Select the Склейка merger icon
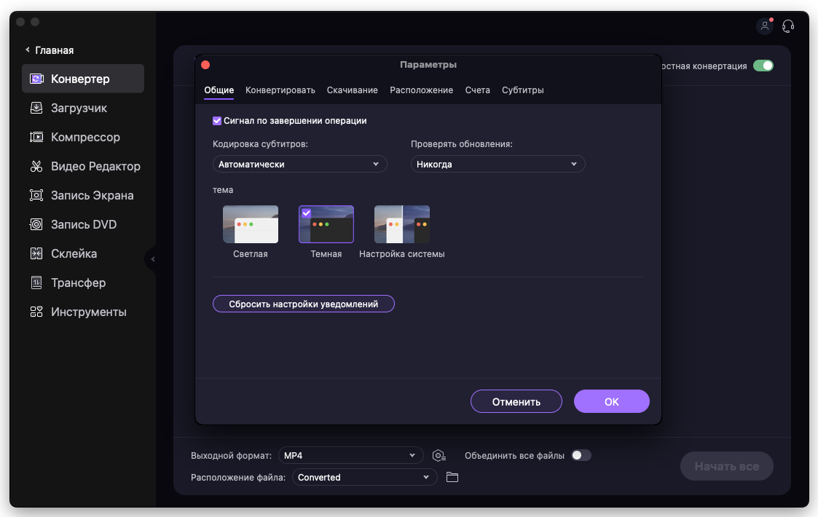 (x=36, y=253)
